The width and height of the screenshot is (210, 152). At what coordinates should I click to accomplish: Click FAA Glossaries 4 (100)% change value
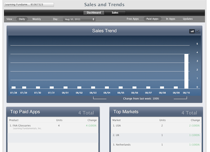(91, 126)
